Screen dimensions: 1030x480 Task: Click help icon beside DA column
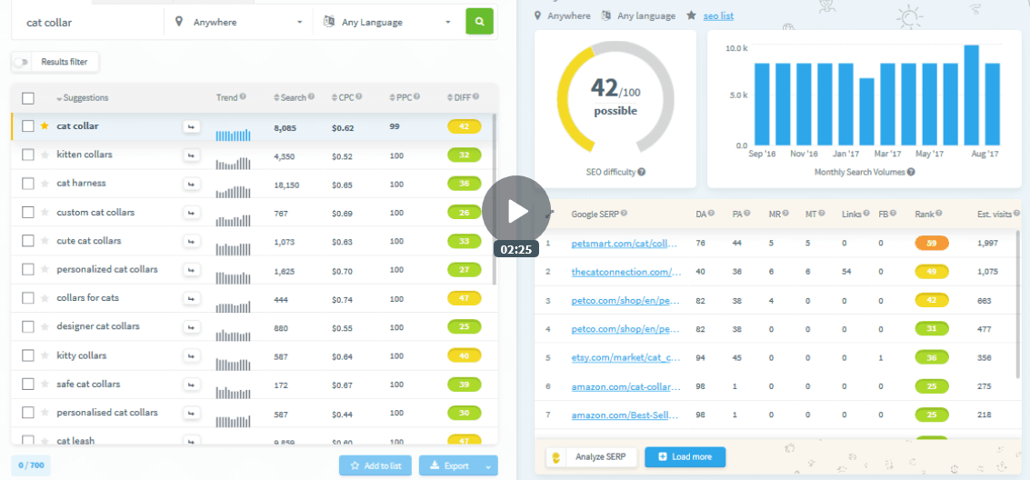click(712, 214)
